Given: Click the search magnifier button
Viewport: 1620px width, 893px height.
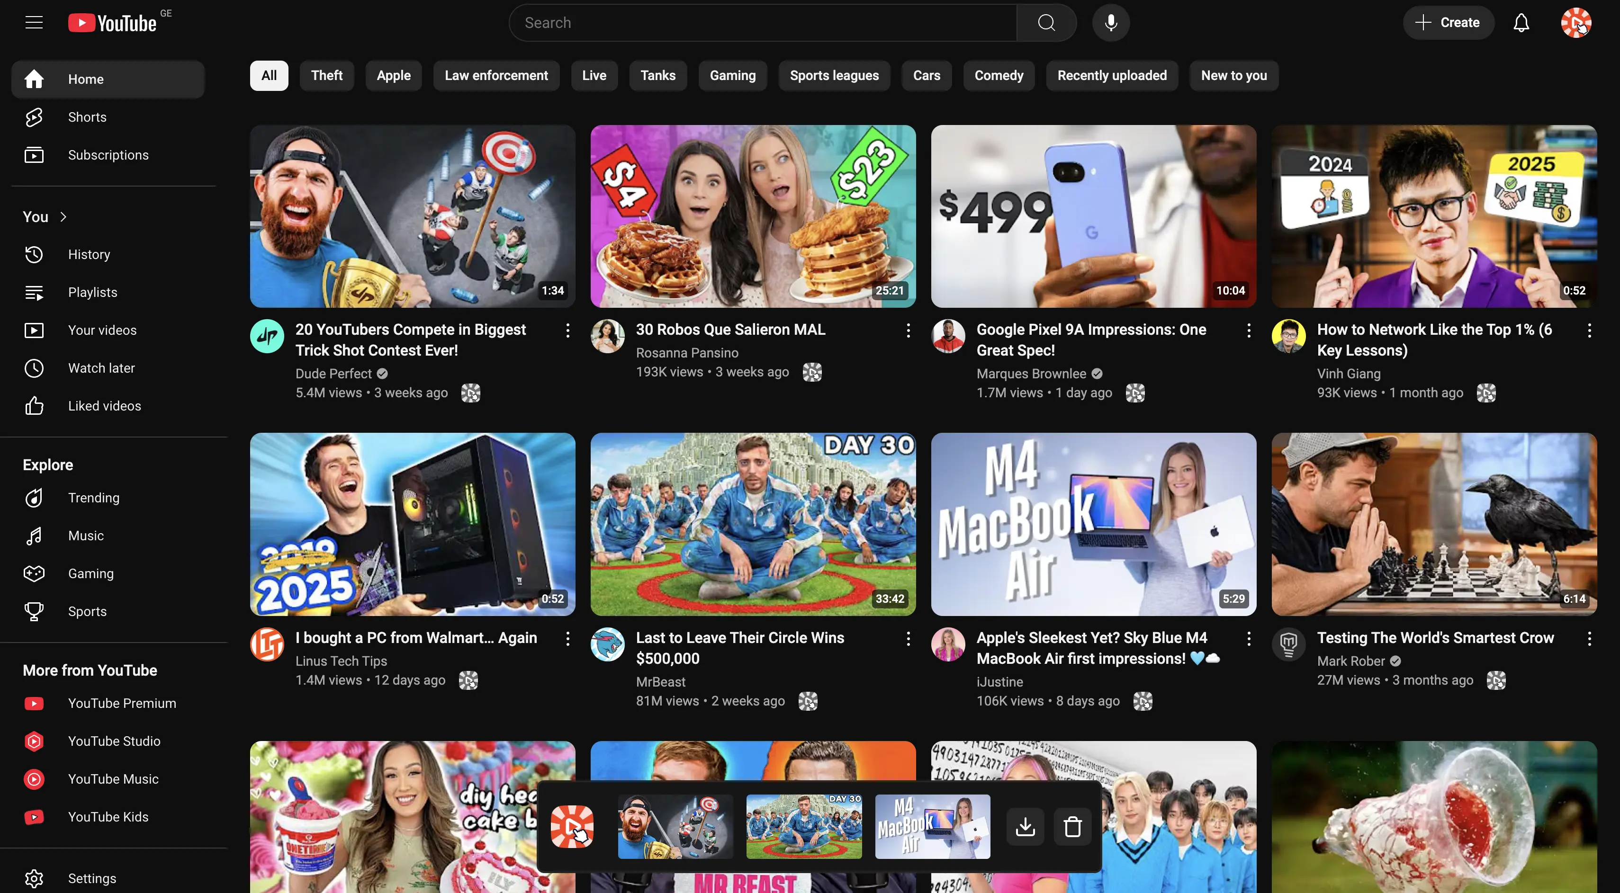Looking at the screenshot, I should (x=1046, y=23).
